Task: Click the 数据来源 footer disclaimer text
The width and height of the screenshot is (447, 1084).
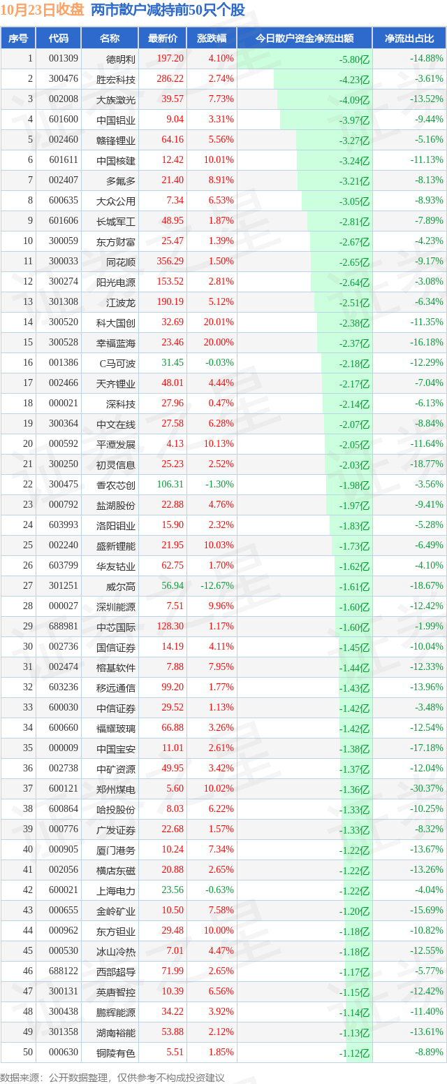Action: click(114, 1077)
